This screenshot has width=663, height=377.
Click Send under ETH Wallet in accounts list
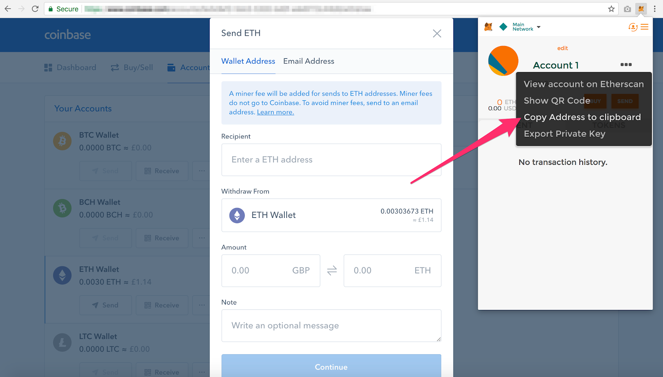coord(106,305)
